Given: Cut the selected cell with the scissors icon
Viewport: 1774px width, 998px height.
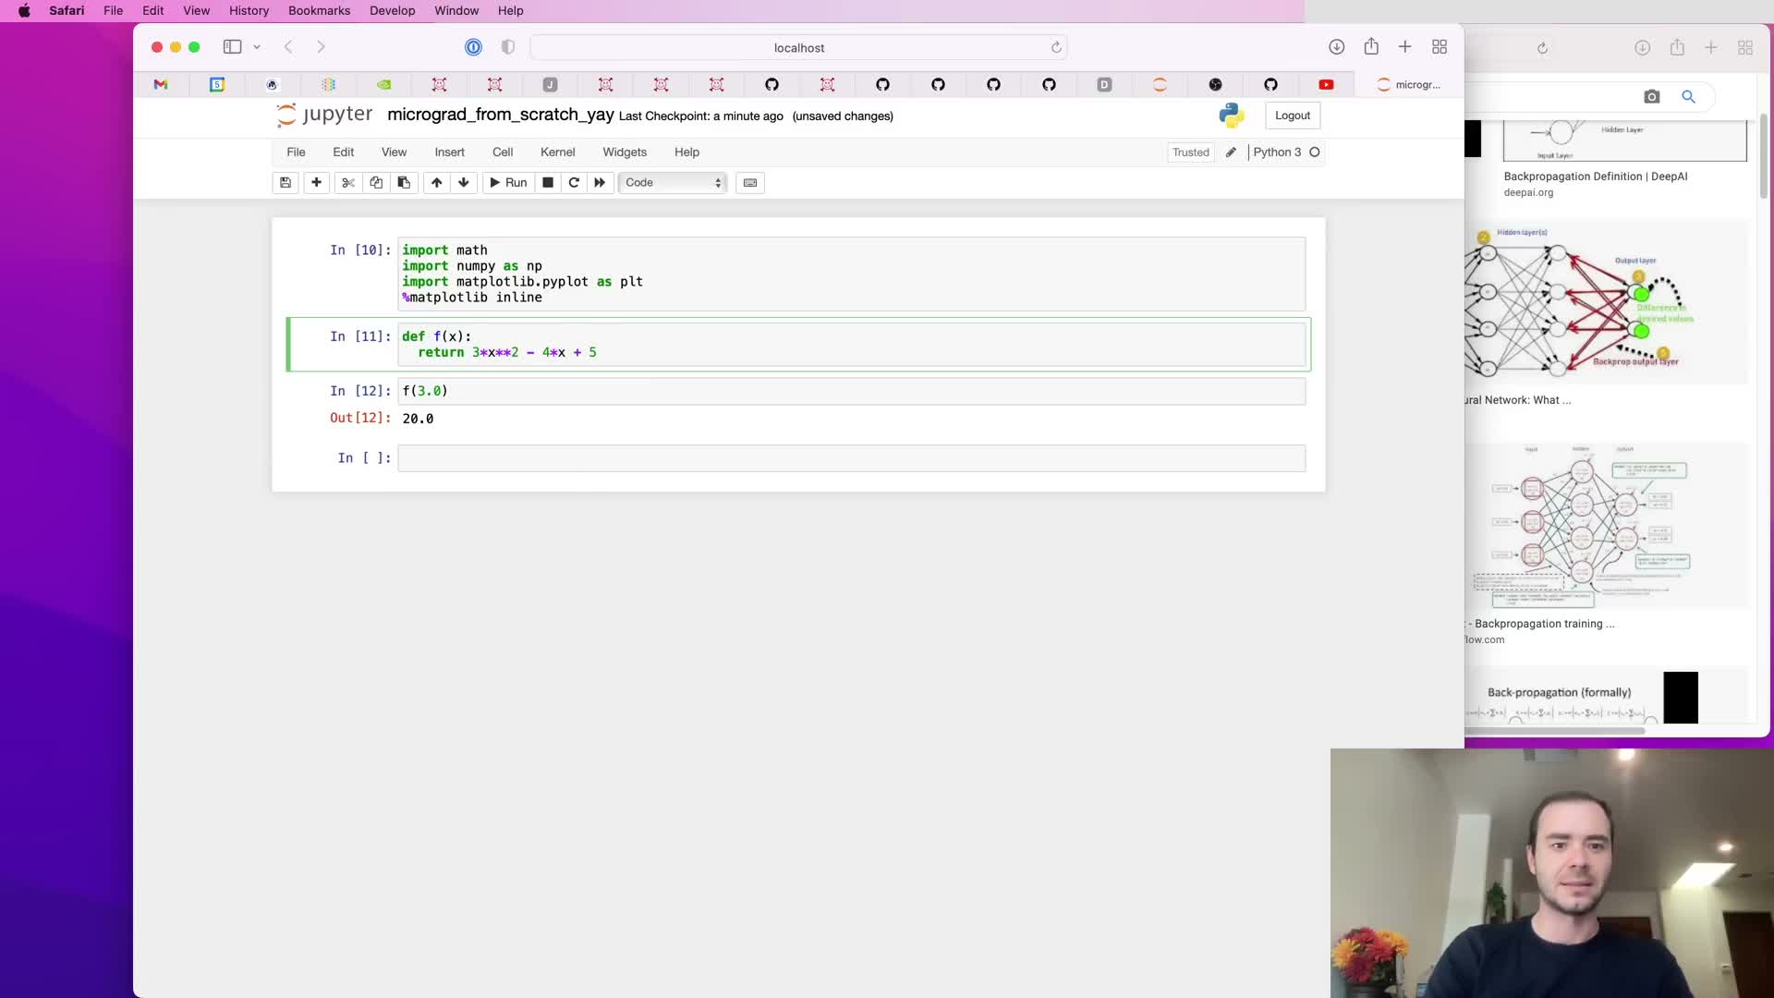Looking at the screenshot, I should click(x=348, y=183).
